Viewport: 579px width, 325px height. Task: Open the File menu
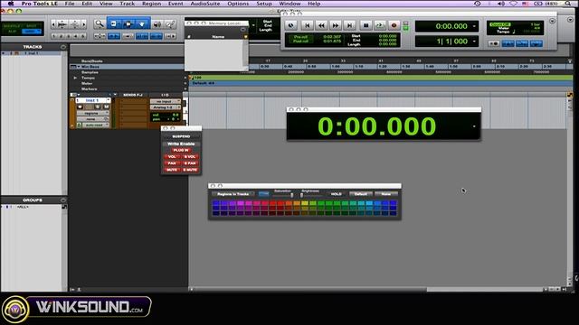coord(70,4)
